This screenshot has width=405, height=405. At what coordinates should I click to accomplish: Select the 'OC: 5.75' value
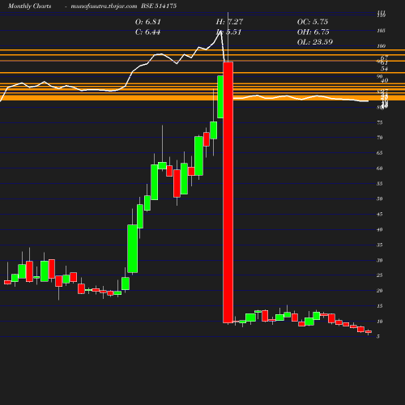point(313,22)
